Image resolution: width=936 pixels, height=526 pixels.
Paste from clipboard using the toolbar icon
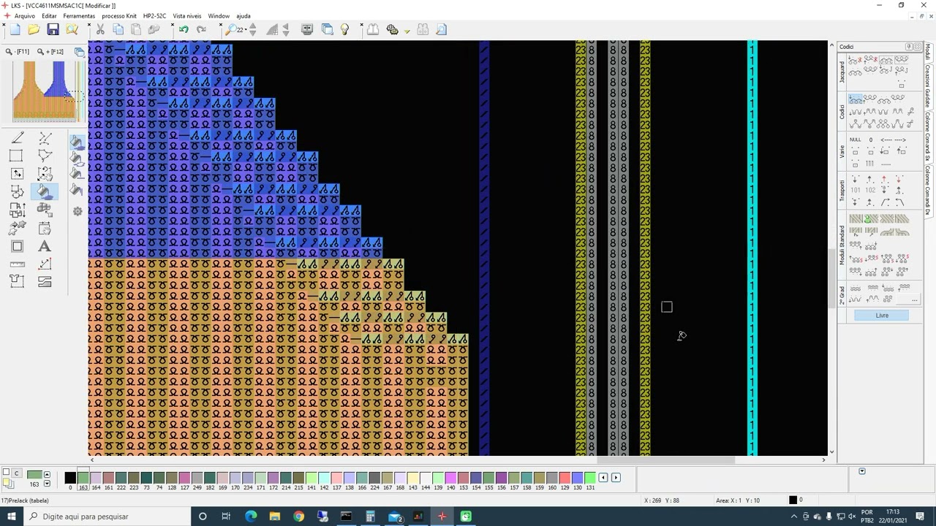pos(136,29)
